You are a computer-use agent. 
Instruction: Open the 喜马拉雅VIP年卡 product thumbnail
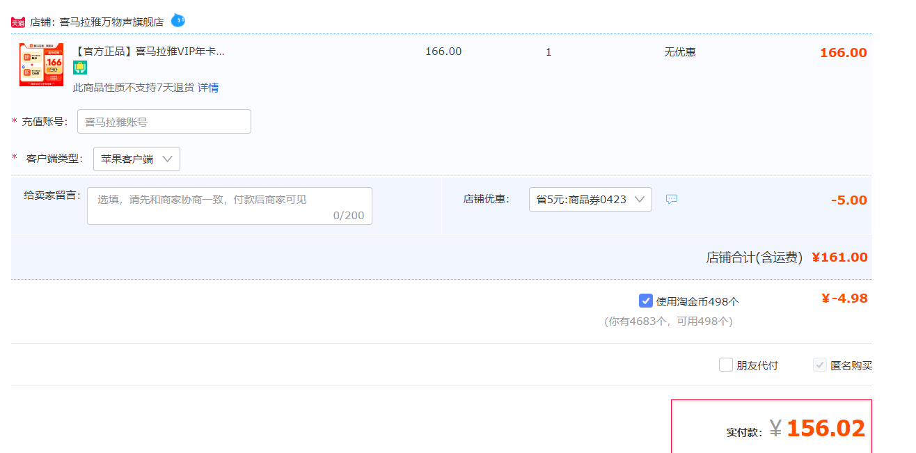41,65
